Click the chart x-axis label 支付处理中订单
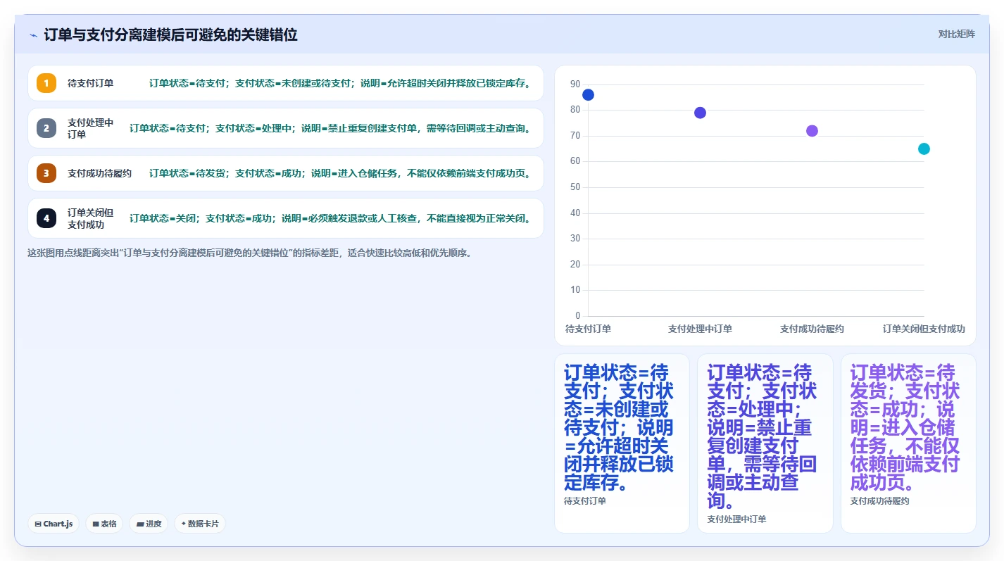Screen dimensions: 1004x561 [700, 329]
